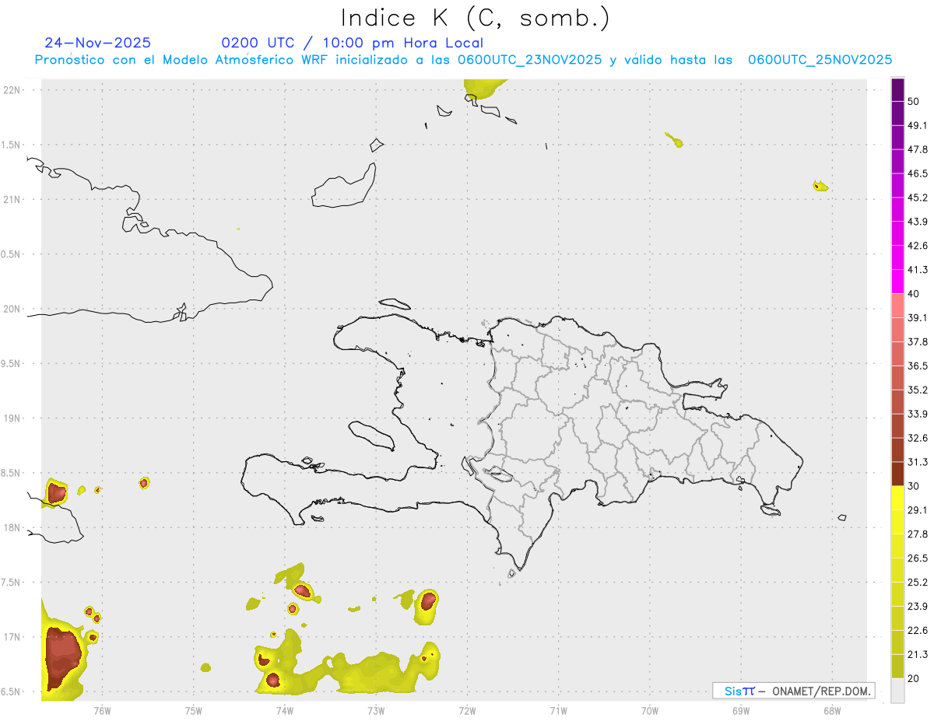Click the colorbar value "50"
934x721 pixels.
click(x=915, y=102)
